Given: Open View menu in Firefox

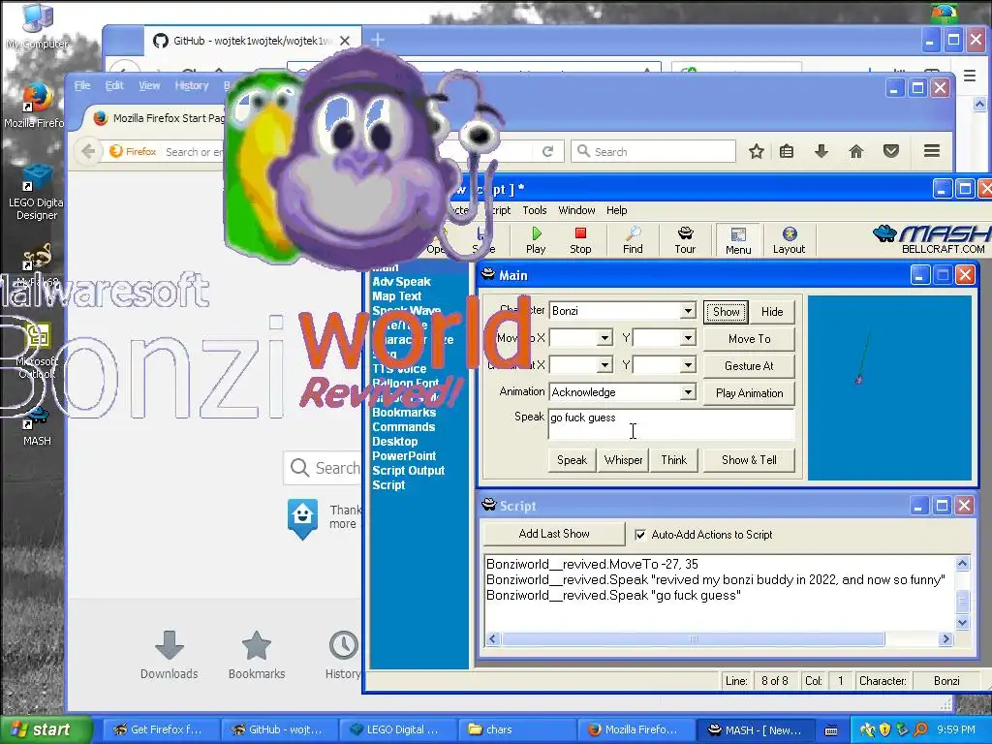Looking at the screenshot, I should point(149,85).
